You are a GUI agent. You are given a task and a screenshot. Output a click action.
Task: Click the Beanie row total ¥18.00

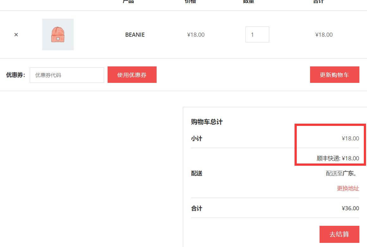324,35
